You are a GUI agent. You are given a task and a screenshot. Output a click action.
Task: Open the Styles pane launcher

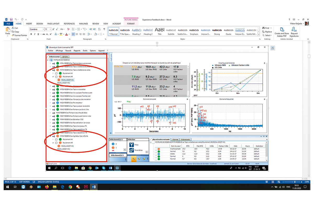coord(260,39)
